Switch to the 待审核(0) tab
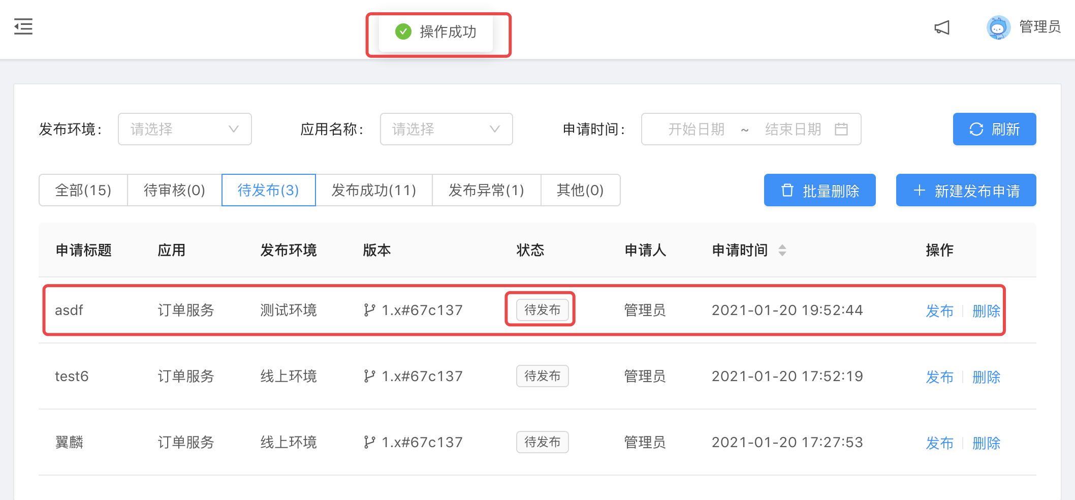 click(x=175, y=190)
